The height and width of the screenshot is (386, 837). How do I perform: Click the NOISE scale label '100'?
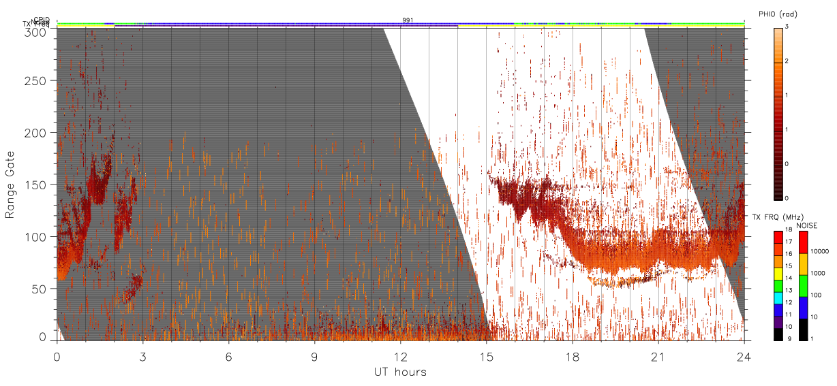click(816, 295)
